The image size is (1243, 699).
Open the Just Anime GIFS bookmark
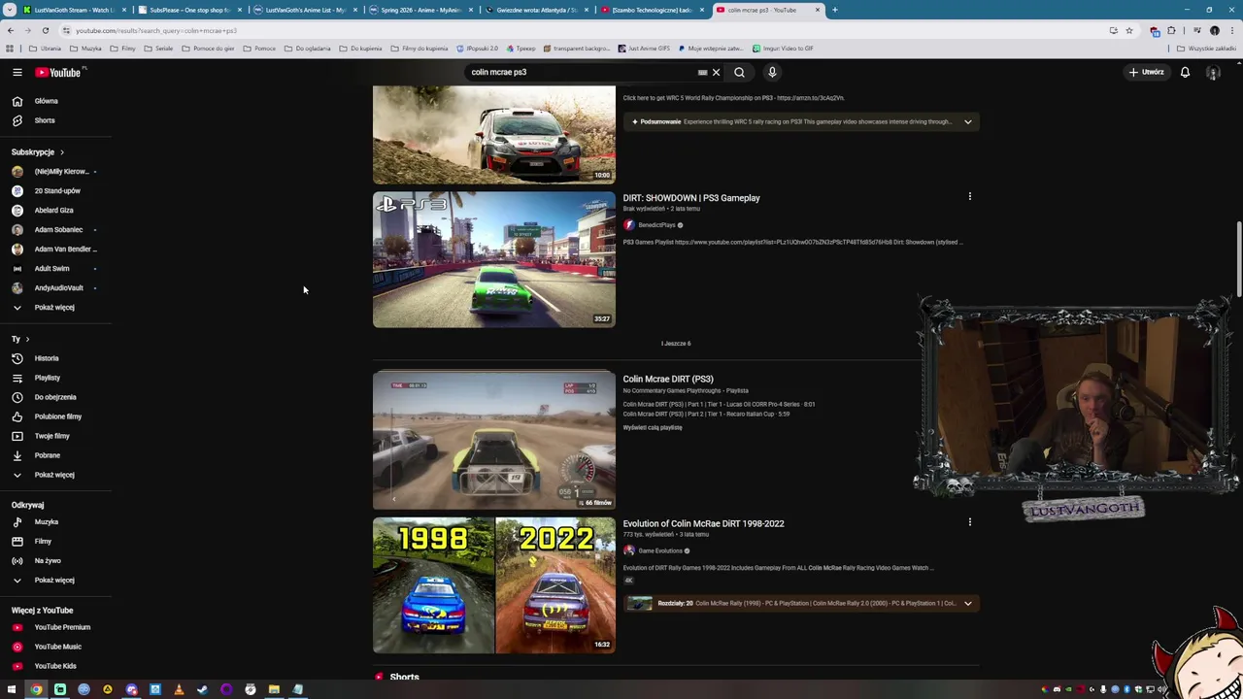coord(644,49)
